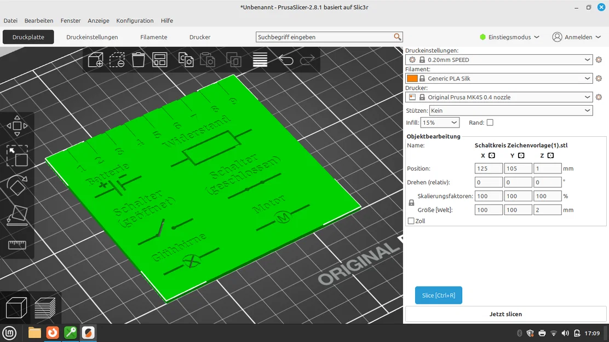The width and height of the screenshot is (609, 342).
Task: Click the Undo arrow icon
Action: pyautogui.click(x=286, y=60)
